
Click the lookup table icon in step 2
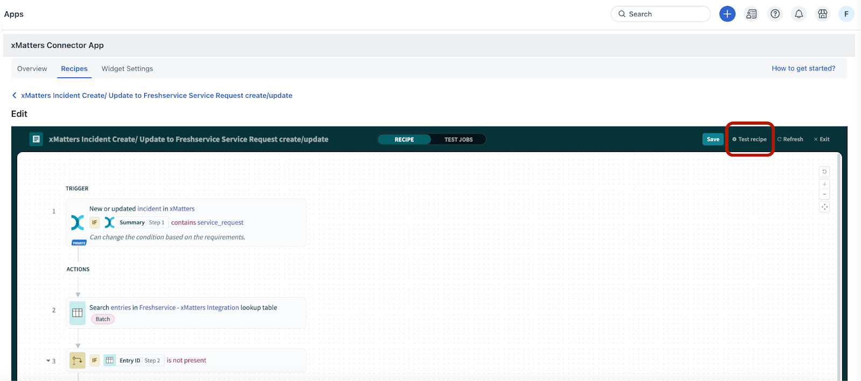pyautogui.click(x=77, y=313)
